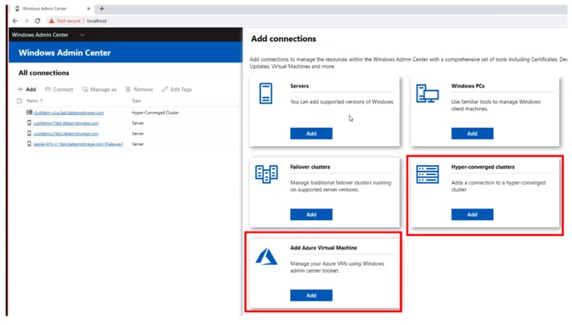The height and width of the screenshot is (325, 572).
Task: Click the cluster icon beside clustdem-clus connection
Action: [29, 112]
